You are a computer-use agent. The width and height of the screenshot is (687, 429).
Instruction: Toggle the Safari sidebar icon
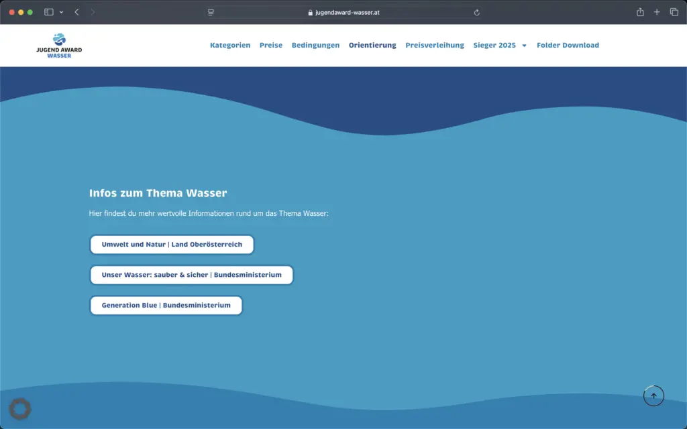[48, 11]
